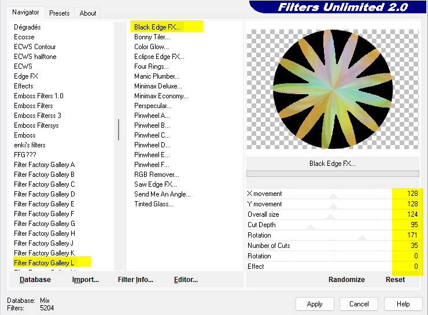
Task: Select Effects category
Action: click(24, 86)
